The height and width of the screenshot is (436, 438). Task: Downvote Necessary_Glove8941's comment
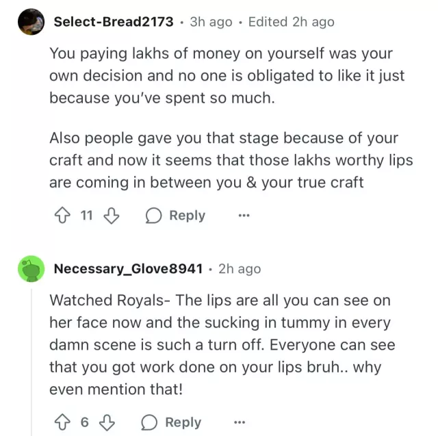coord(107,422)
